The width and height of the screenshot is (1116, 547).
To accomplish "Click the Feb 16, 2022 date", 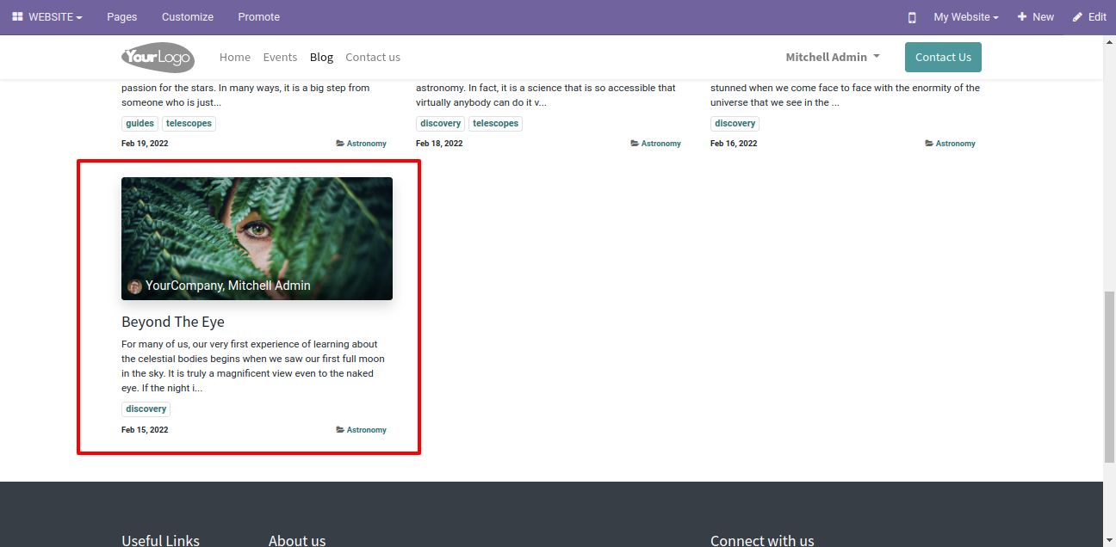I will coord(734,144).
